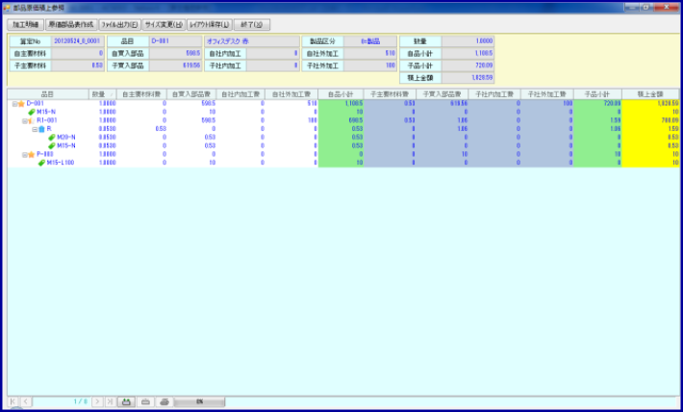Image resolution: width=683 pixels, height=412 pixels.
Task: Click the 自品小計 column header
Action: (x=341, y=94)
